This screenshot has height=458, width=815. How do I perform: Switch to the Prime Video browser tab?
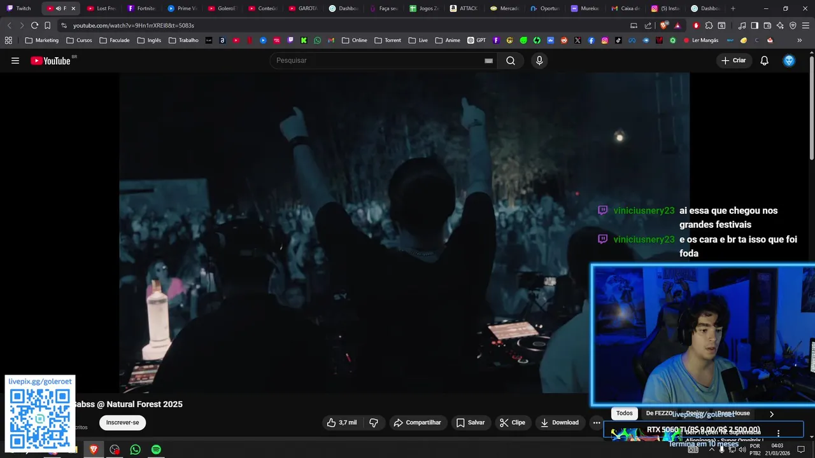(182, 8)
